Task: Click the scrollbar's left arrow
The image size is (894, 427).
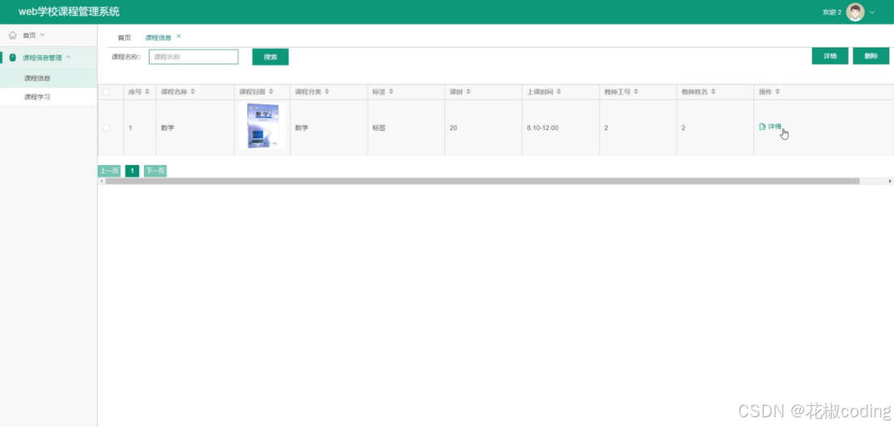Action: 102,181
